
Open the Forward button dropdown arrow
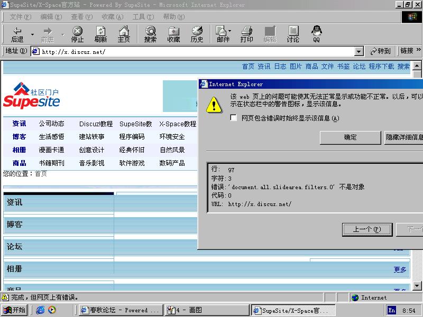(63, 34)
